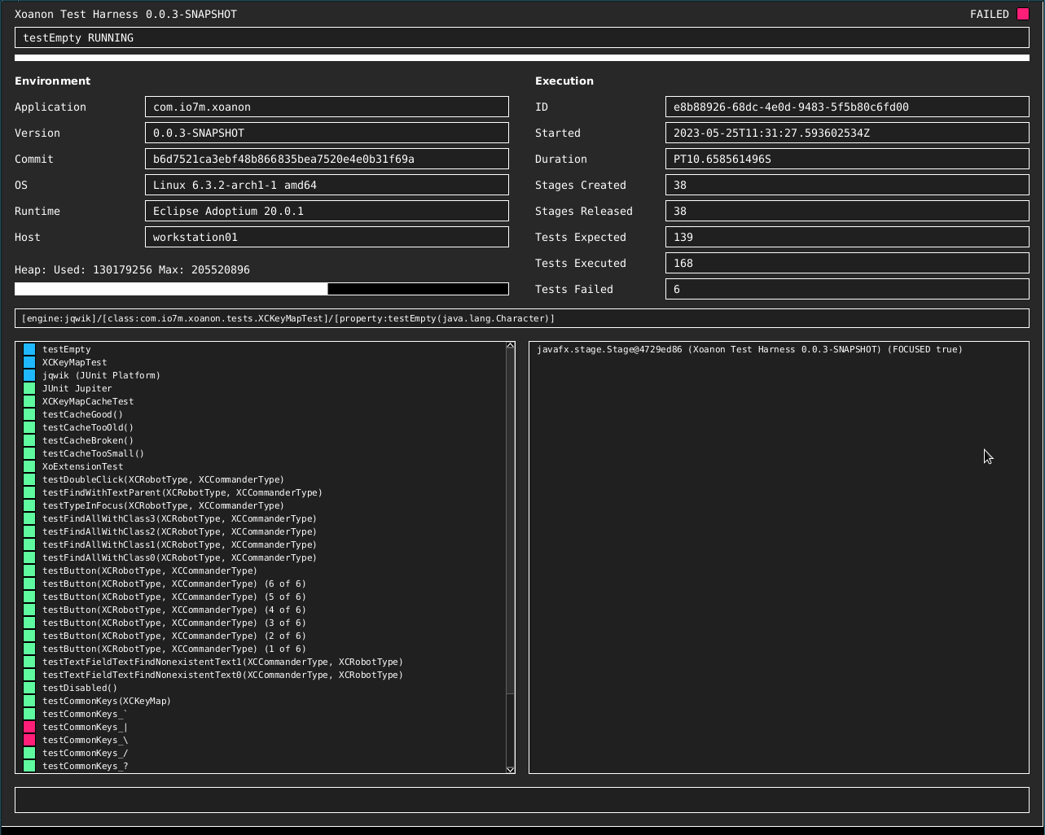Click the white test progress bar at top
The width and height of the screenshot is (1045, 835).
pyautogui.click(x=522, y=58)
